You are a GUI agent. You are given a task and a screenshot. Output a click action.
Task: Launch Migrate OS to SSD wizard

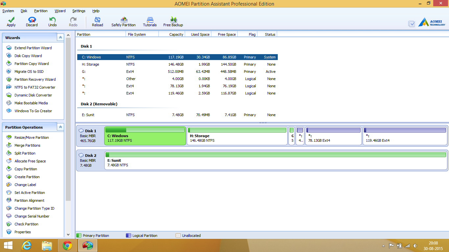coord(29,72)
